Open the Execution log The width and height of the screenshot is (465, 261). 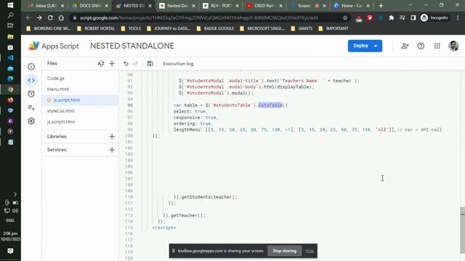(178, 64)
